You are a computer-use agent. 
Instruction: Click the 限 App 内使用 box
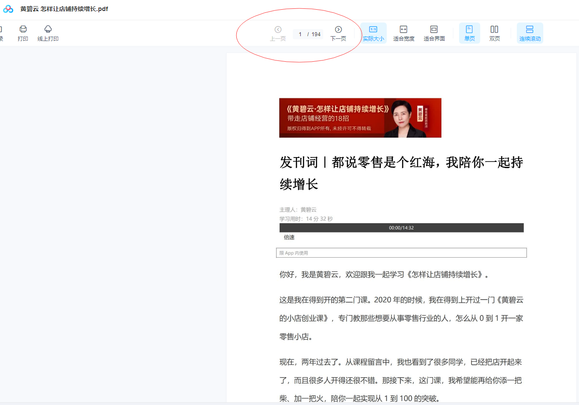click(x=401, y=253)
